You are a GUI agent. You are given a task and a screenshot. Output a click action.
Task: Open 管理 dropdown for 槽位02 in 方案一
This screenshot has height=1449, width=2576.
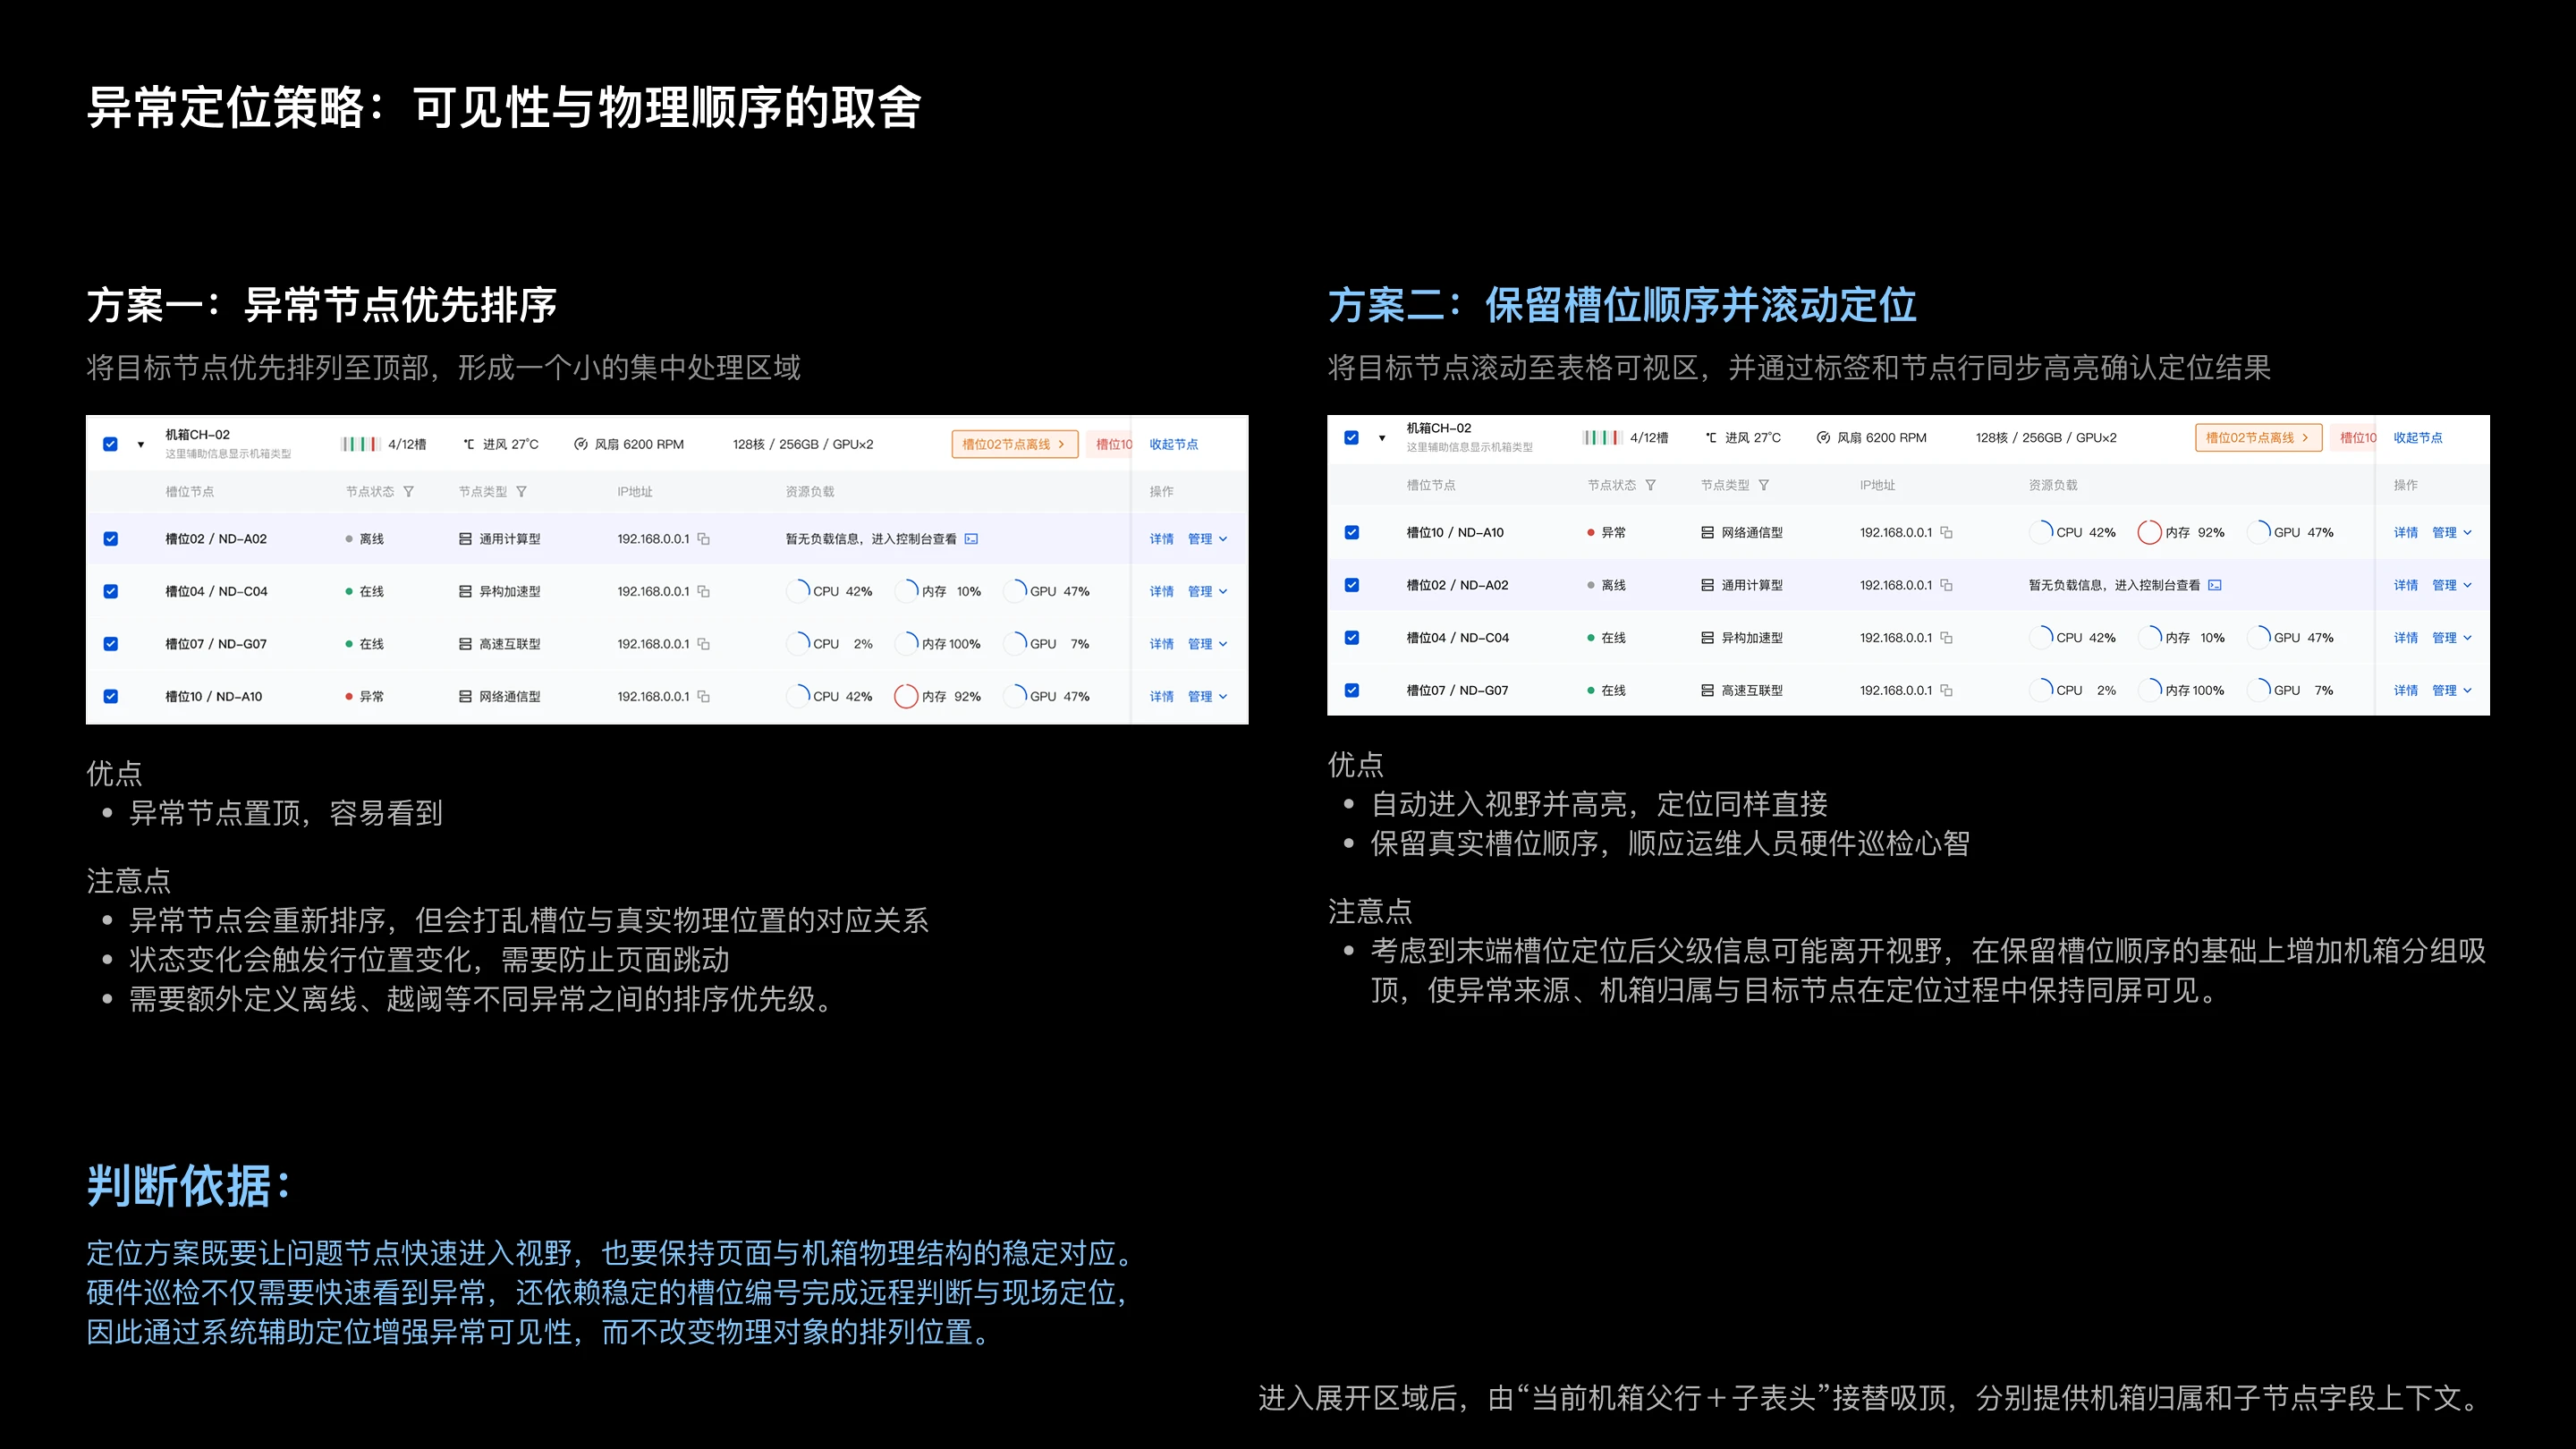pos(1207,539)
